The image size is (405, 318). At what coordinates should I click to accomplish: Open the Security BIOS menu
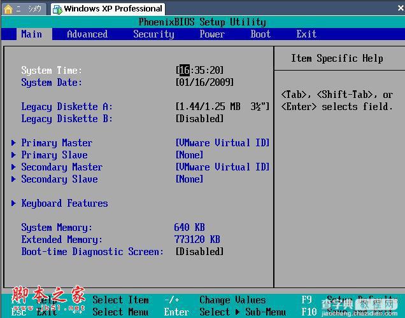(153, 34)
